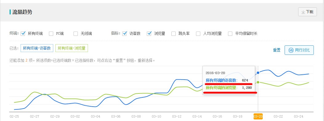Screen dimensions: 324x121
Task: Click the green data point on 03-20
Action: click(x=258, y=82)
